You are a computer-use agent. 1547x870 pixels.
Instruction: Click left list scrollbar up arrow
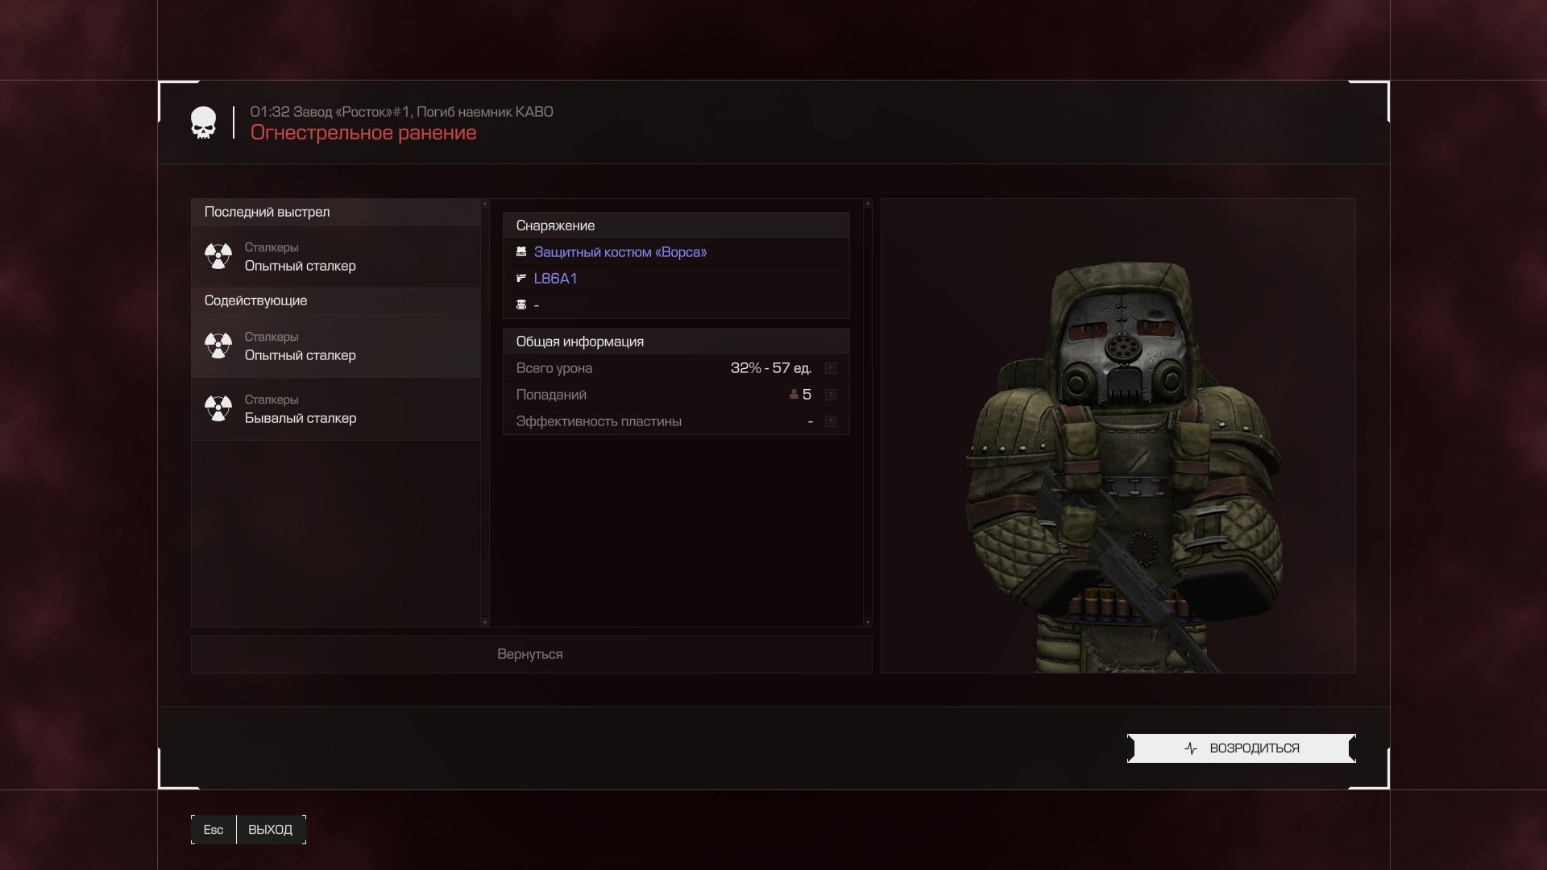pos(484,204)
